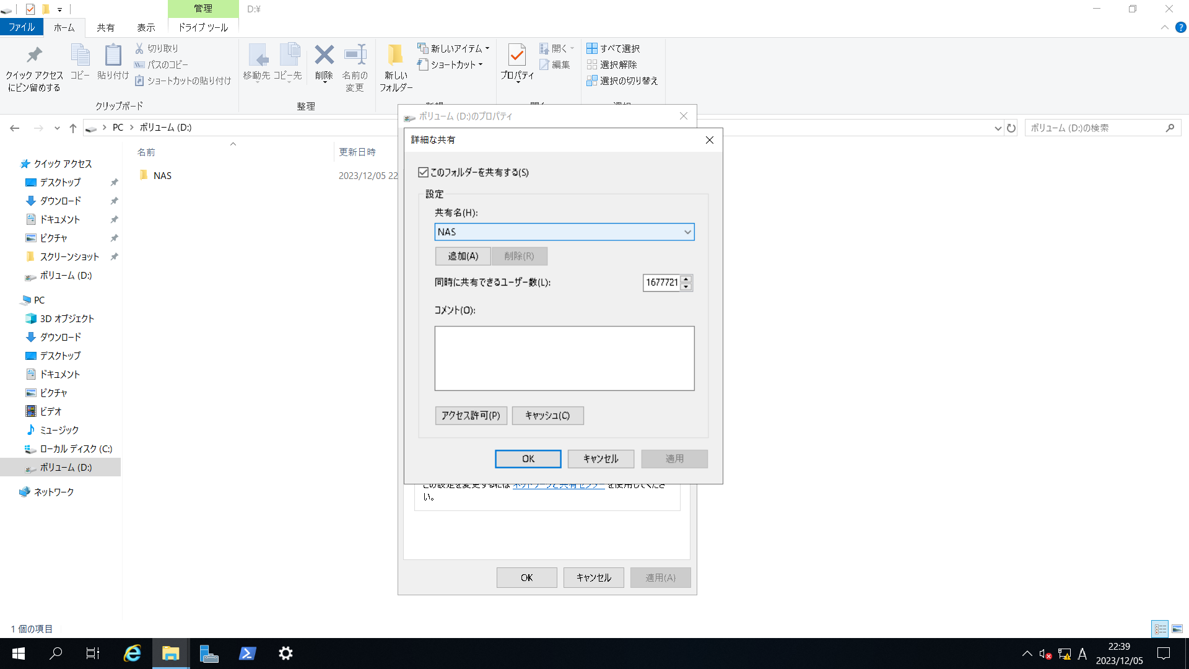Click Pin to Quick Access icon
This screenshot has height=669, width=1189.
pyautogui.click(x=35, y=67)
